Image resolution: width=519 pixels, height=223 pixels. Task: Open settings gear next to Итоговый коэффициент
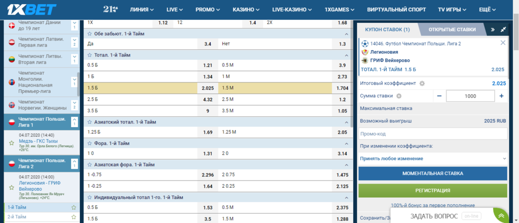[421, 83]
